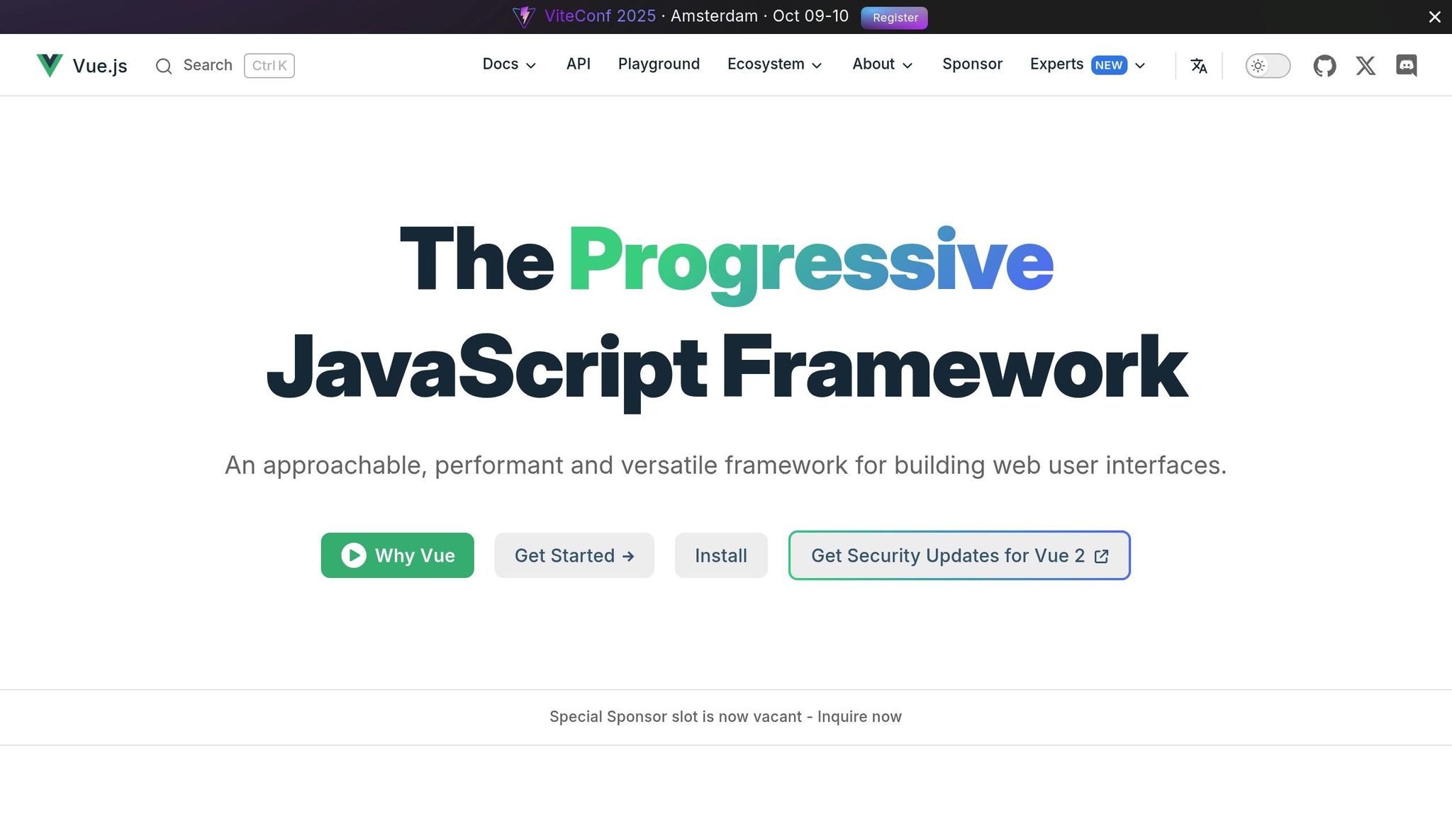Click the Install button
Viewport: 1452px width, 816px height.
(721, 555)
